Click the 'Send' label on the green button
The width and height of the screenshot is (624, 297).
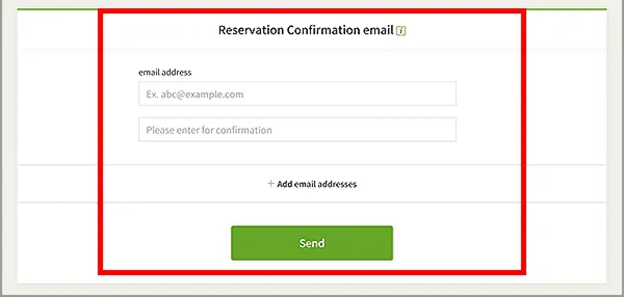tap(311, 243)
